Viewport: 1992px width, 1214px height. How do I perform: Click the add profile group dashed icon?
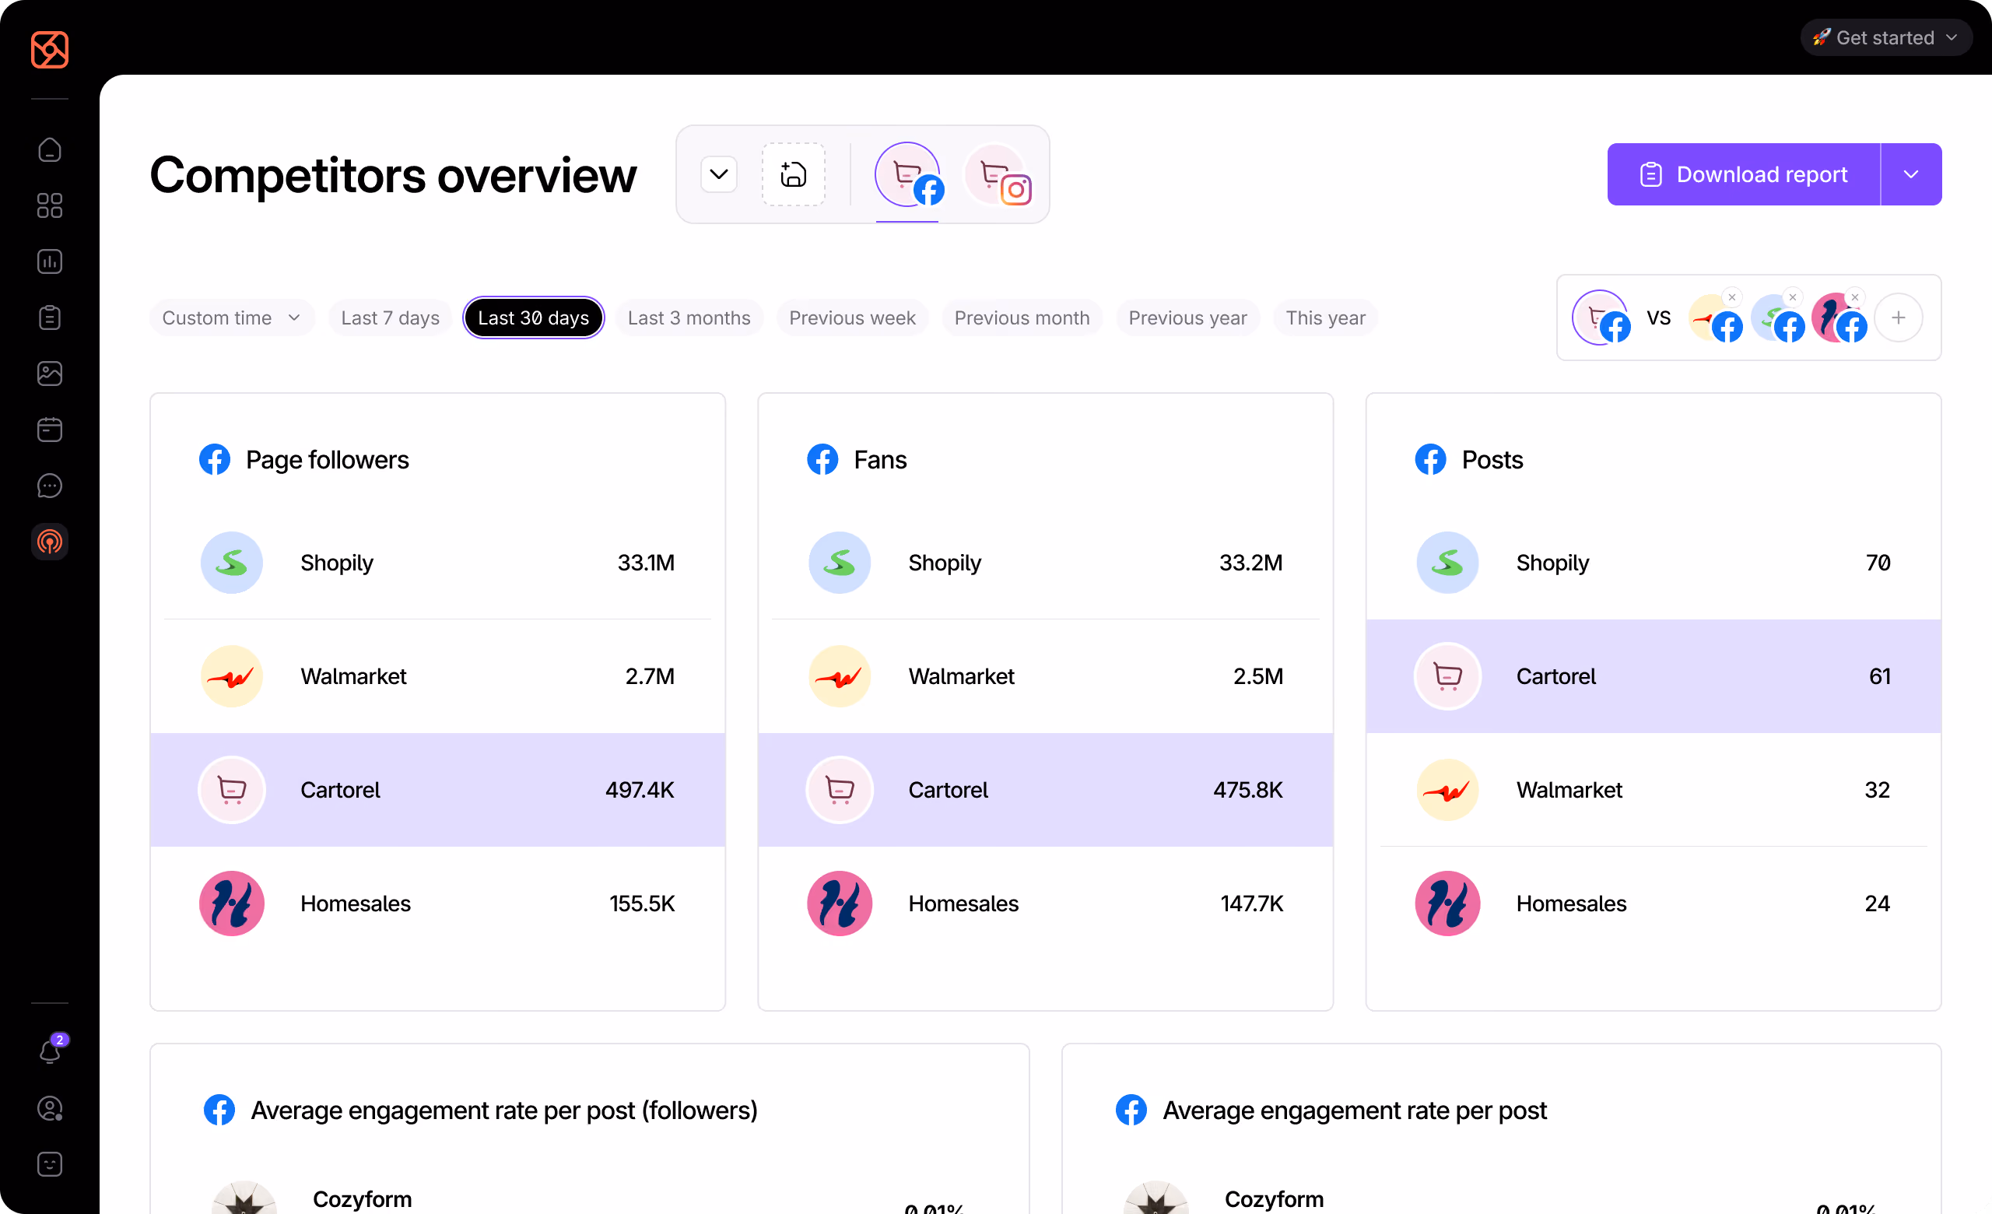[x=793, y=174]
